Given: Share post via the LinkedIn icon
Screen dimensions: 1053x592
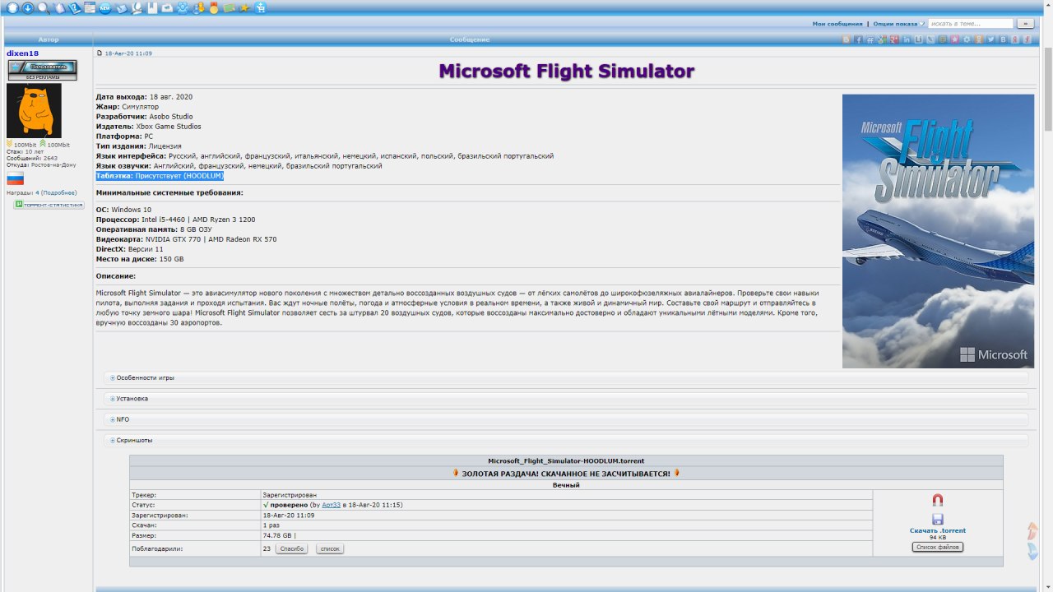Looking at the screenshot, I should 907,39.
